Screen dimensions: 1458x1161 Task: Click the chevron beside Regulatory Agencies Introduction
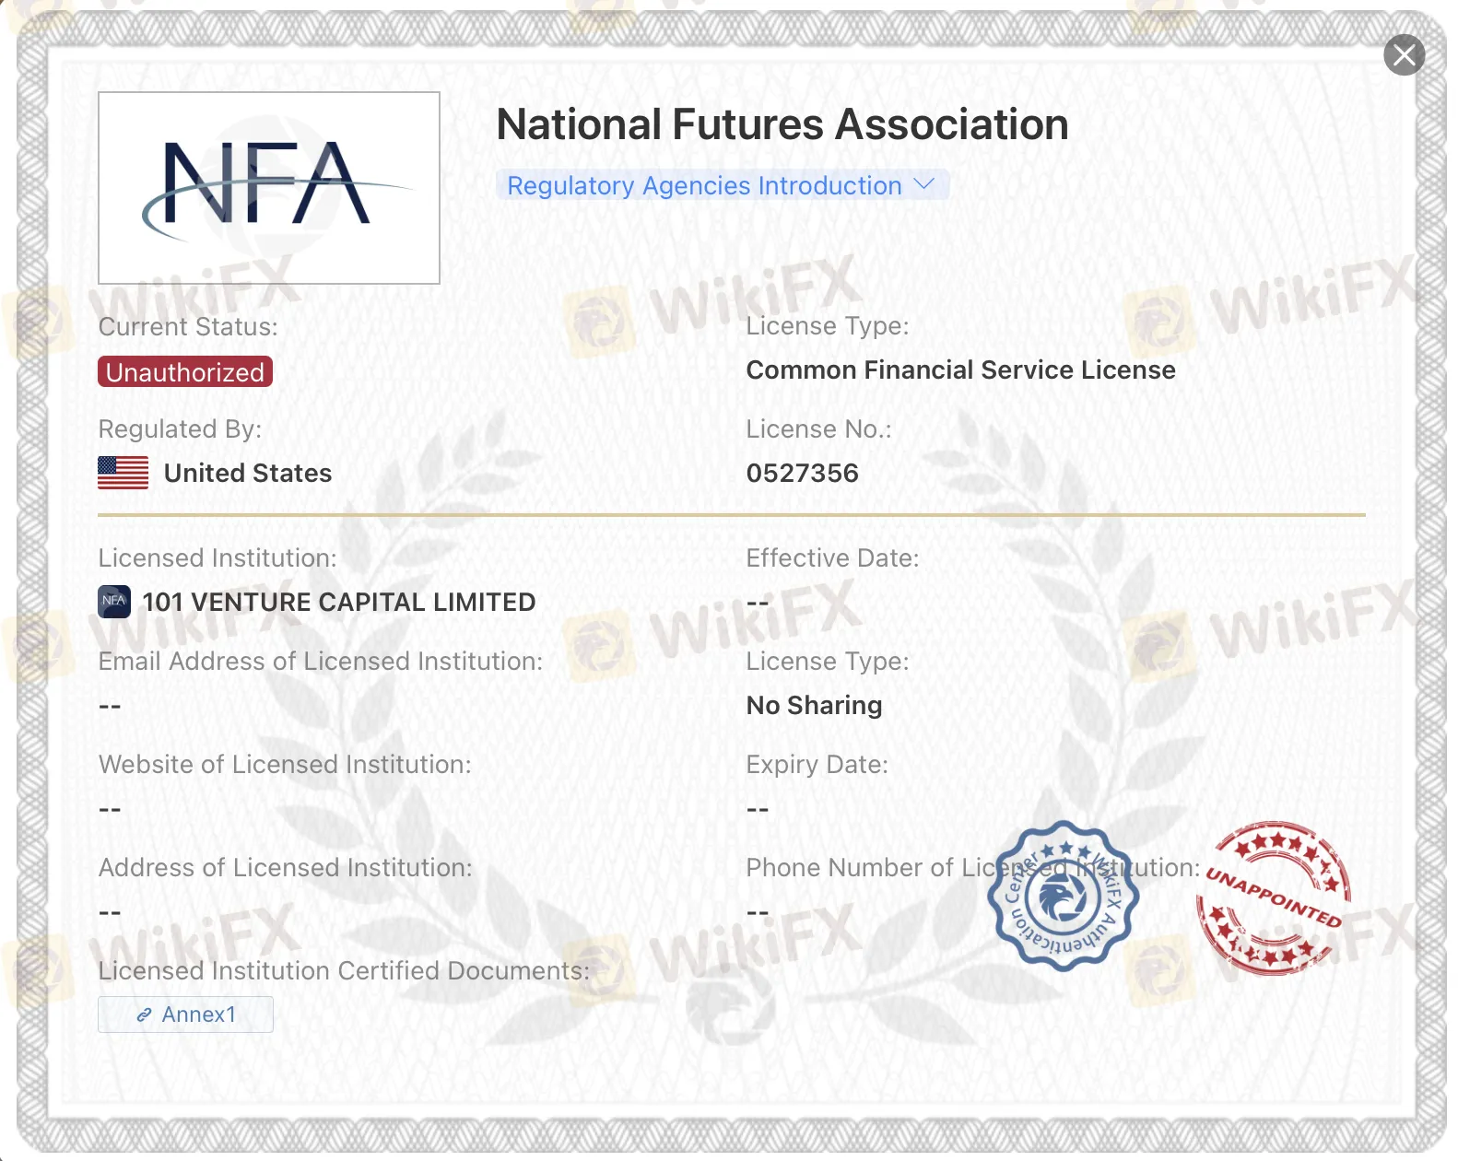pyautogui.click(x=923, y=184)
